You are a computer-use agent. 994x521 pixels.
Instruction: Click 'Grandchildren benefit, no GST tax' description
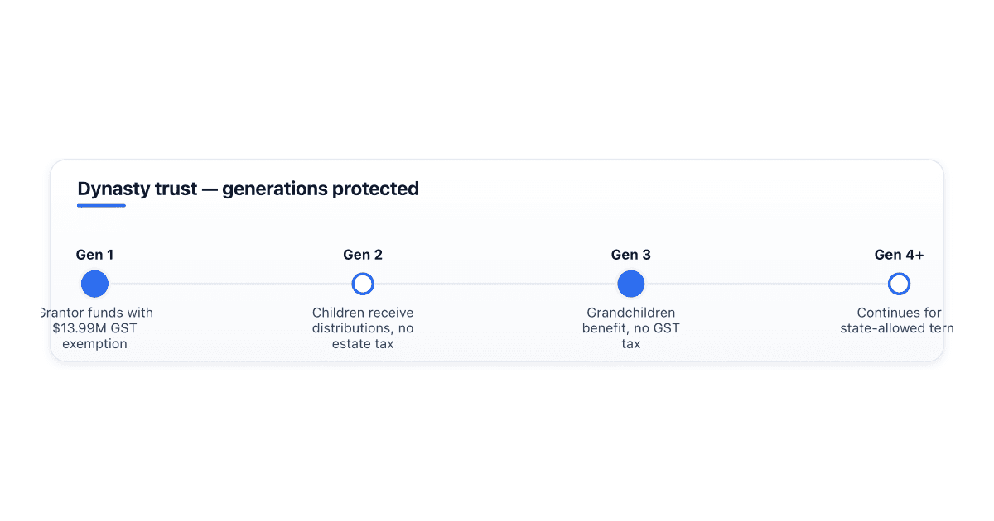(631, 328)
